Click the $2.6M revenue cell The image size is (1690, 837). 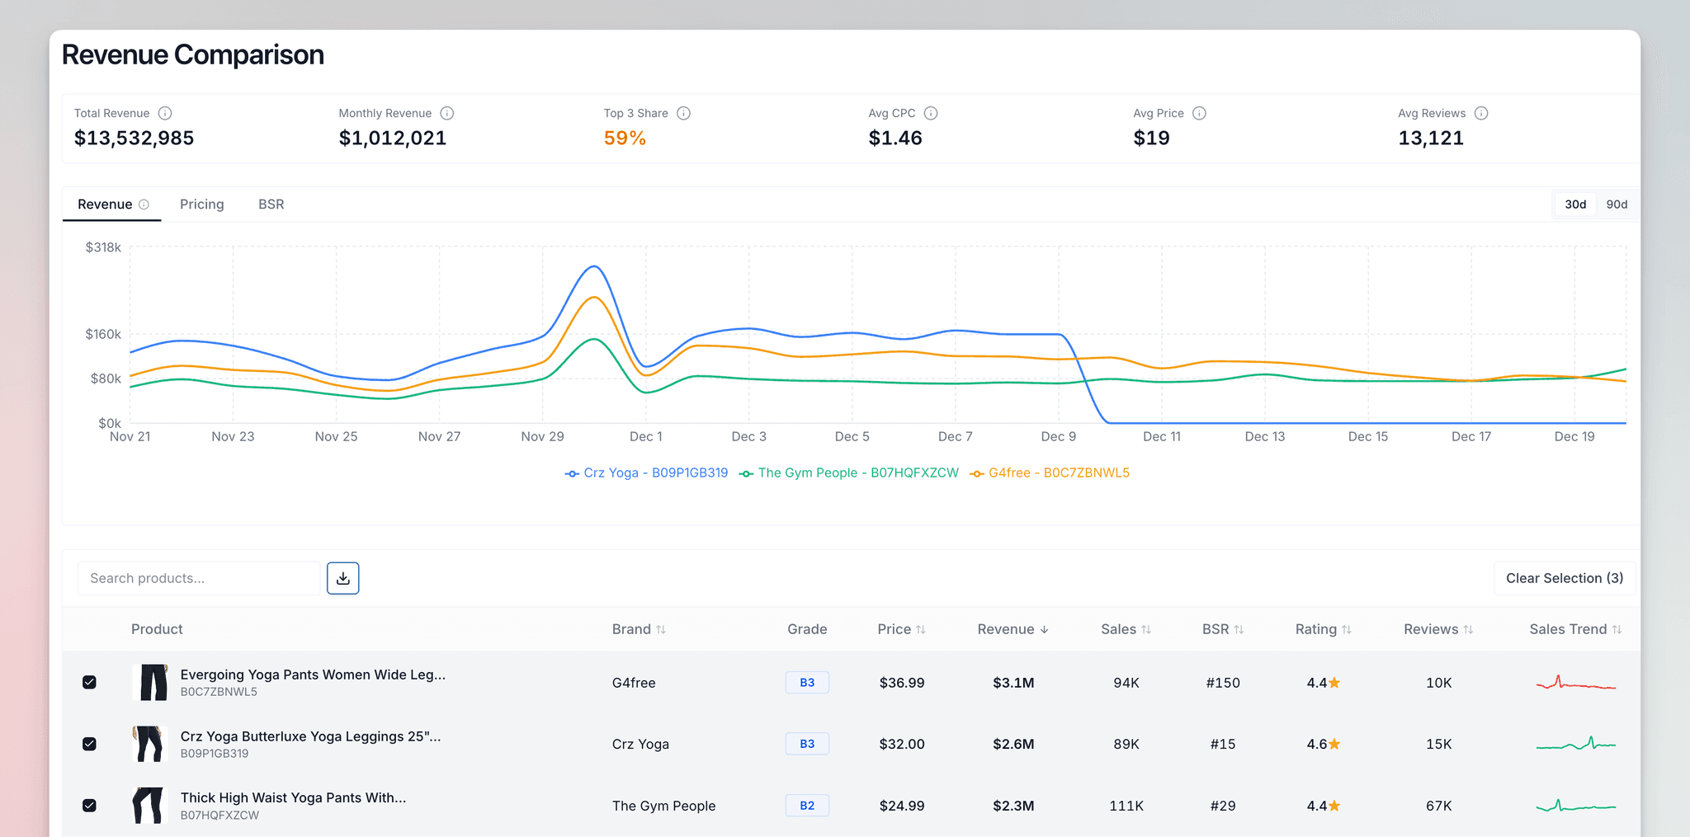(x=1013, y=744)
